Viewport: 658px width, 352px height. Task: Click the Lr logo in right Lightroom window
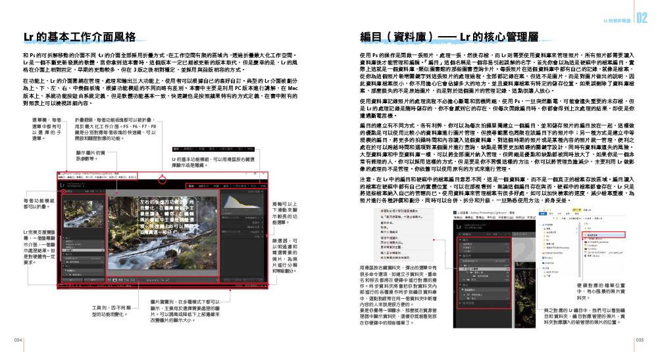pyautogui.click(x=459, y=227)
